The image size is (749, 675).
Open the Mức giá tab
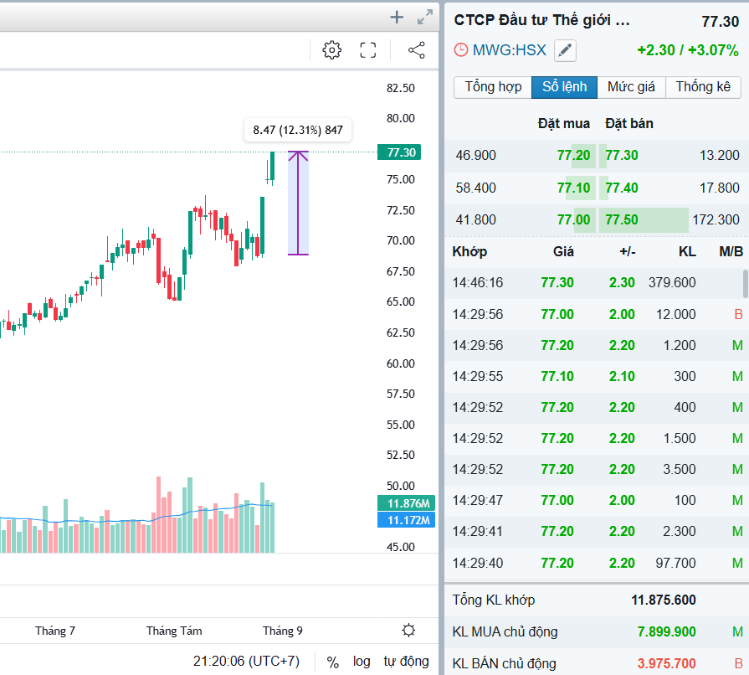(x=631, y=87)
